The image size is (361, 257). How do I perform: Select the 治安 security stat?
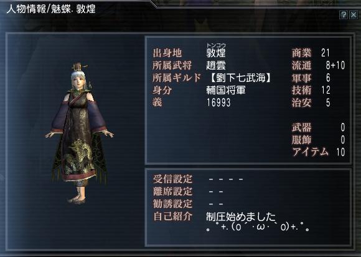[x=311, y=102]
